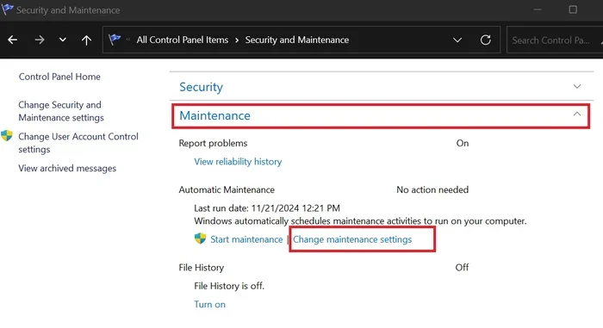Open View archived messages

click(67, 169)
